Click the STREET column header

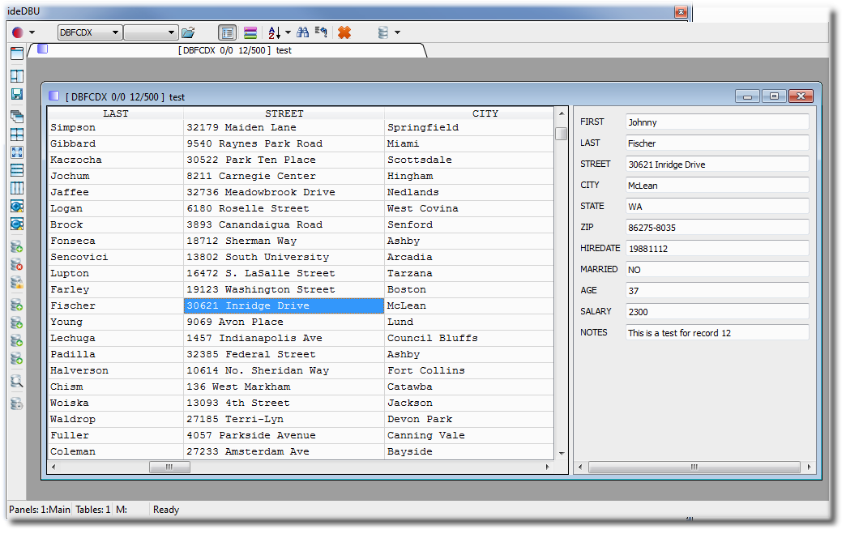[284, 113]
